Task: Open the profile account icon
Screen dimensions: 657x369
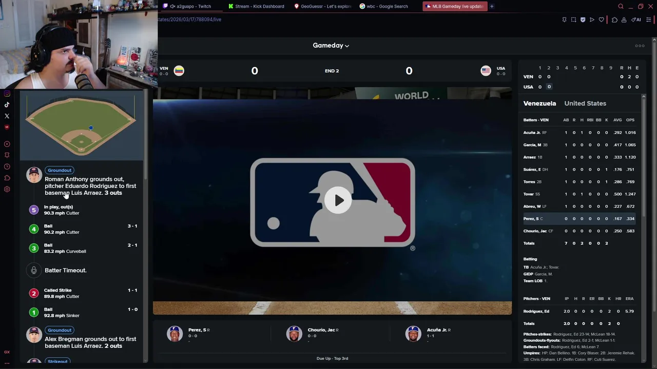Action: click(x=624, y=19)
